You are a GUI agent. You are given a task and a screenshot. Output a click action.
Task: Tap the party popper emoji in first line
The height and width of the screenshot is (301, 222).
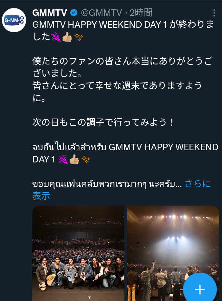(x=56, y=37)
